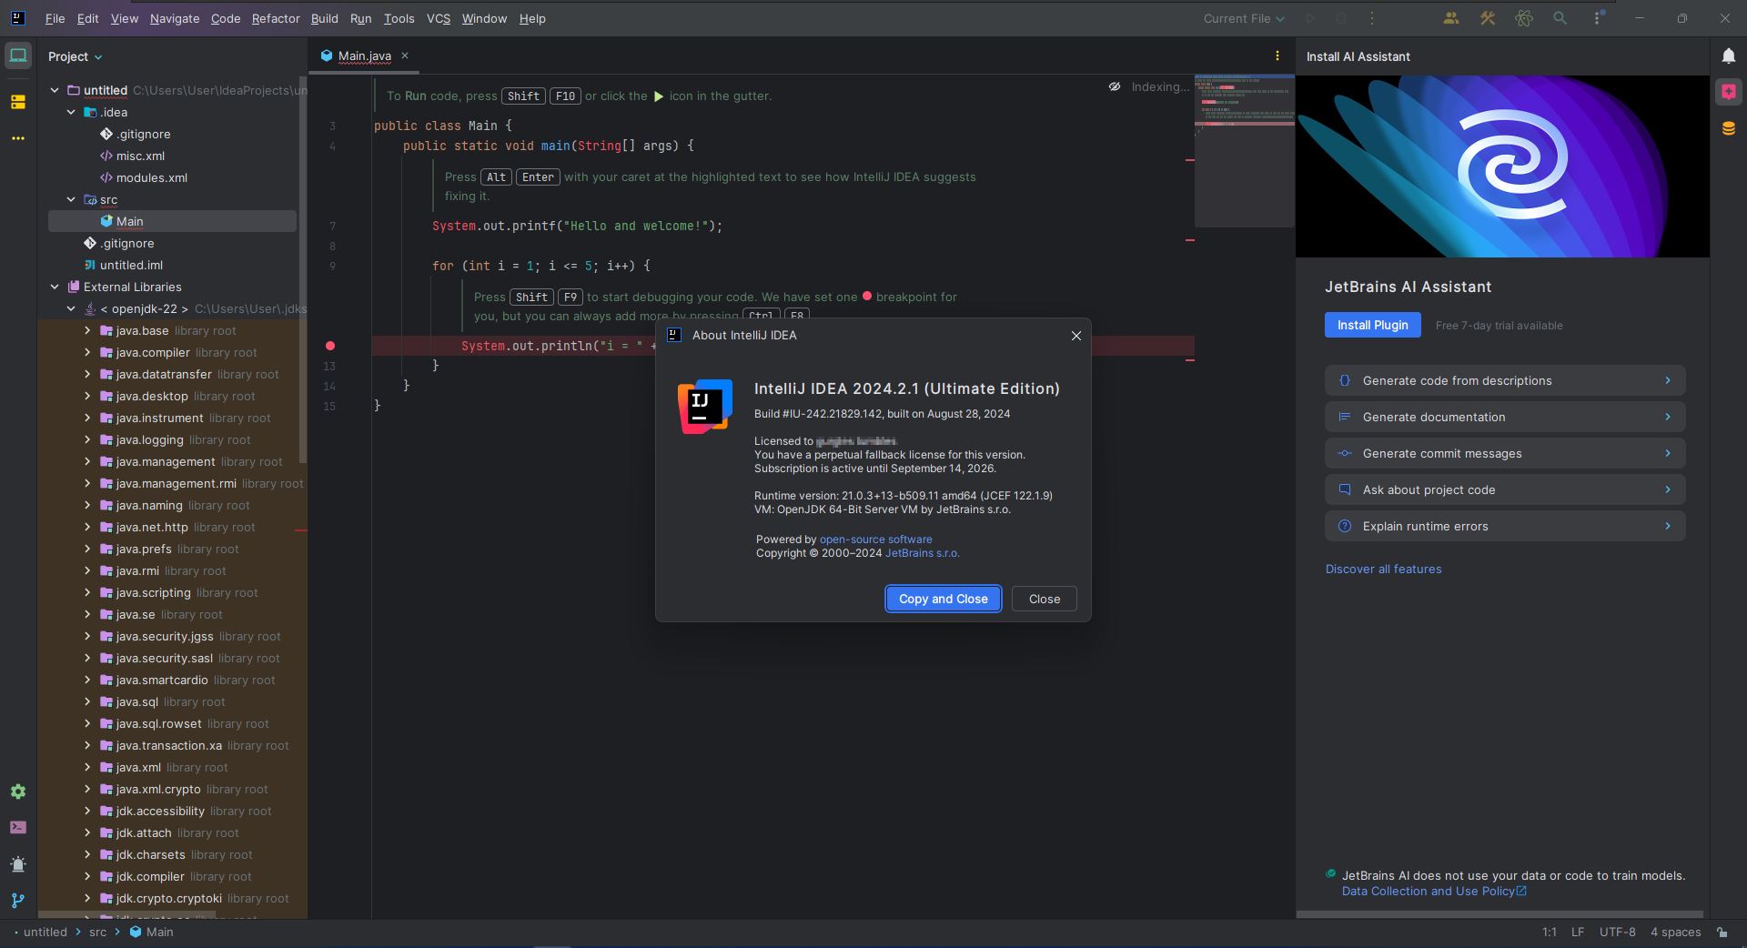Click the 1:1 caret position indicator

(x=1550, y=933)
